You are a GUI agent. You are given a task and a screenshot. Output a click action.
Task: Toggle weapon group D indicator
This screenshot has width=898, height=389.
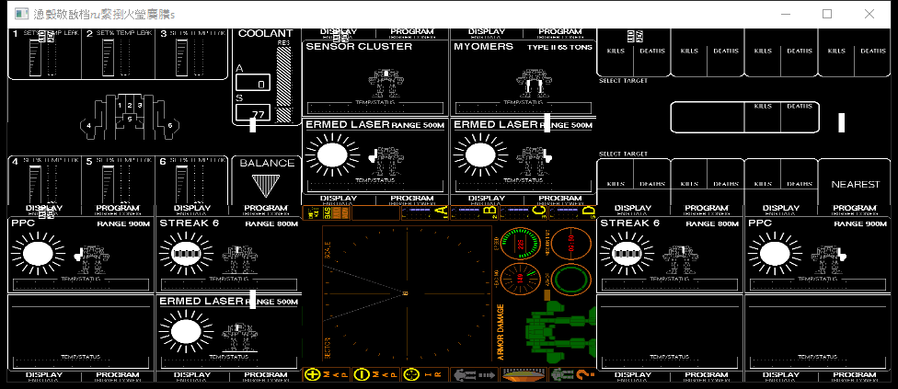[572, 212]
